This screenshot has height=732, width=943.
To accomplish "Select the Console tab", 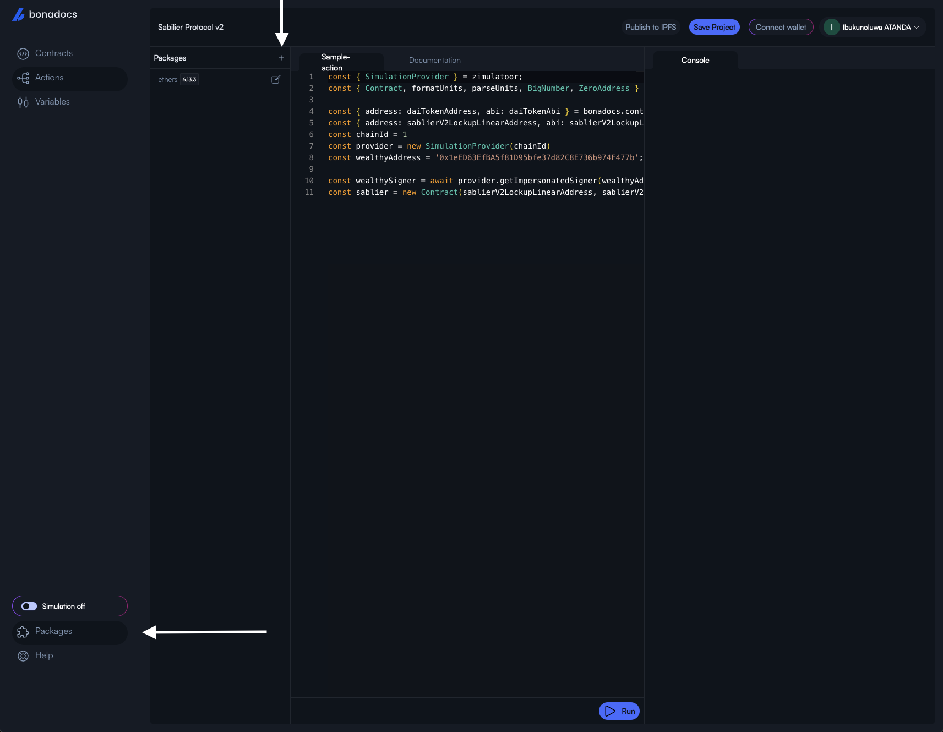I will click(x=695, y=60).
